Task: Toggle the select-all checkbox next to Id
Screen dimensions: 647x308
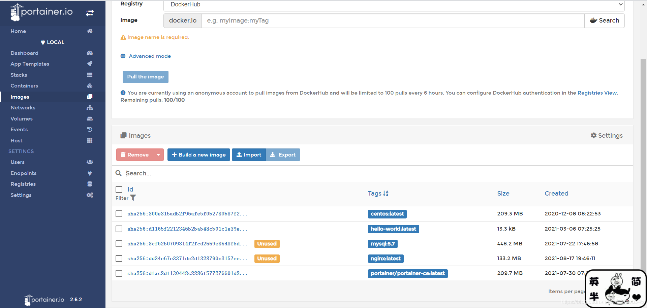Action: tap(119, 190)
